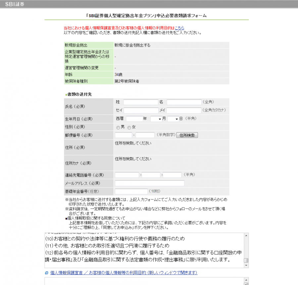Click the middle phone number field
Image resolution: width=298 pixels, height=285 pixels.
tap(151, 175)
